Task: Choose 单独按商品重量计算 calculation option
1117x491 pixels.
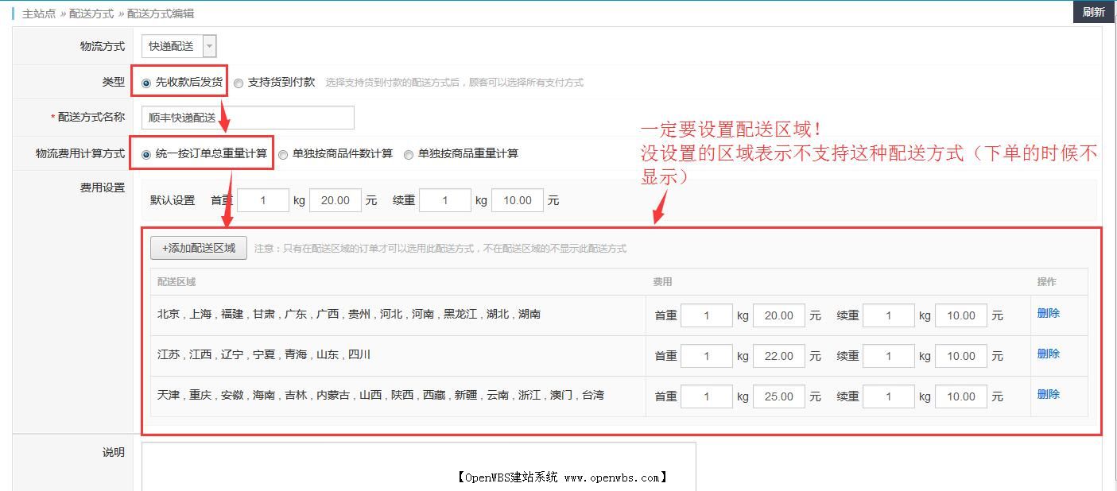Action: coord(409,153)
